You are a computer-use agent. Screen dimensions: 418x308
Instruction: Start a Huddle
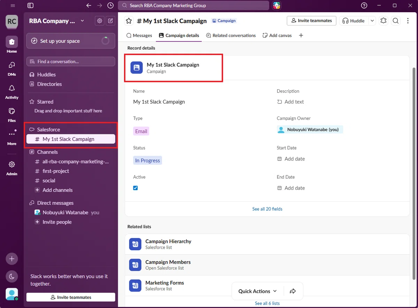pyautogui.click(x=354, y=21)
